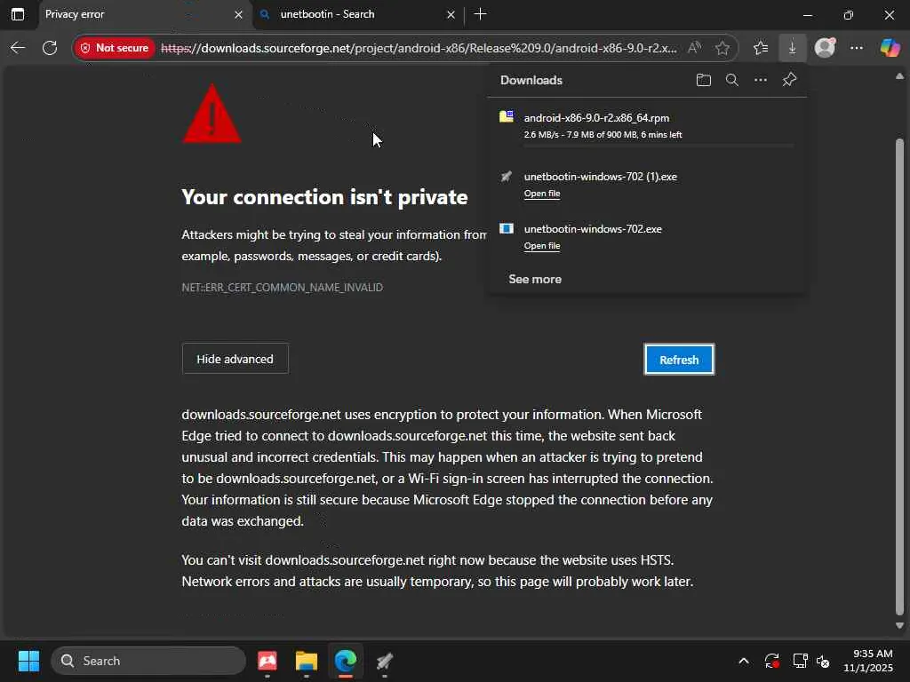Open the red photo app in taskbar
Image resolution: width=910 pixels, height=682 pixels.
[267, 661]
